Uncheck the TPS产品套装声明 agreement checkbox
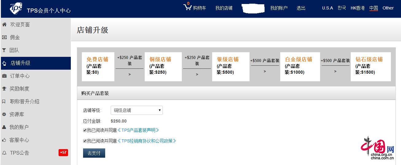 click(x=85, y=130)
